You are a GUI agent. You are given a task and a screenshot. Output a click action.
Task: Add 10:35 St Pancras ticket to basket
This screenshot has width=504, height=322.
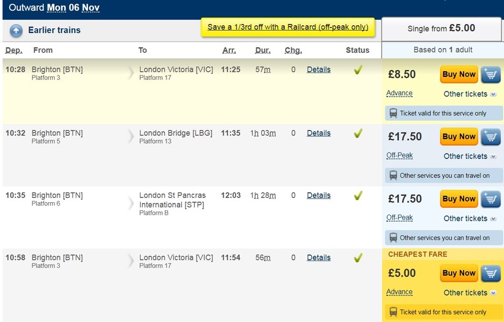tap(491, 198)
